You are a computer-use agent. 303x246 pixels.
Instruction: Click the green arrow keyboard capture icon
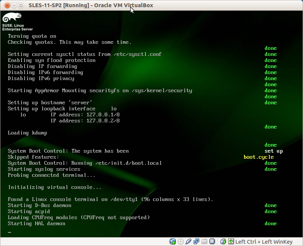tap(231, 241)
